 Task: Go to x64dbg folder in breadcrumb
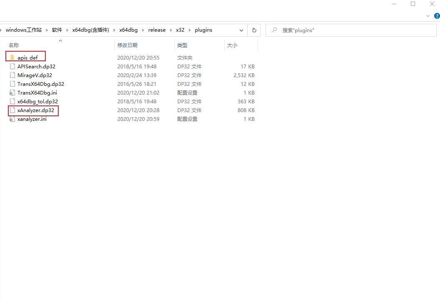[x=129, y=30]
